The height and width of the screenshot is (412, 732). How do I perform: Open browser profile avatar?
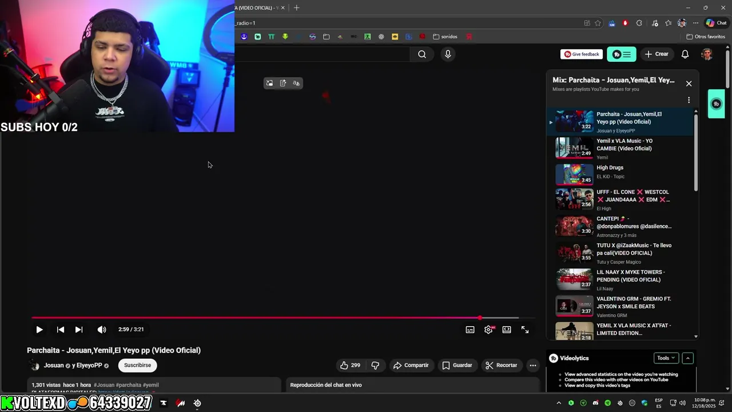pyautogui.click(x=682, y=23)
